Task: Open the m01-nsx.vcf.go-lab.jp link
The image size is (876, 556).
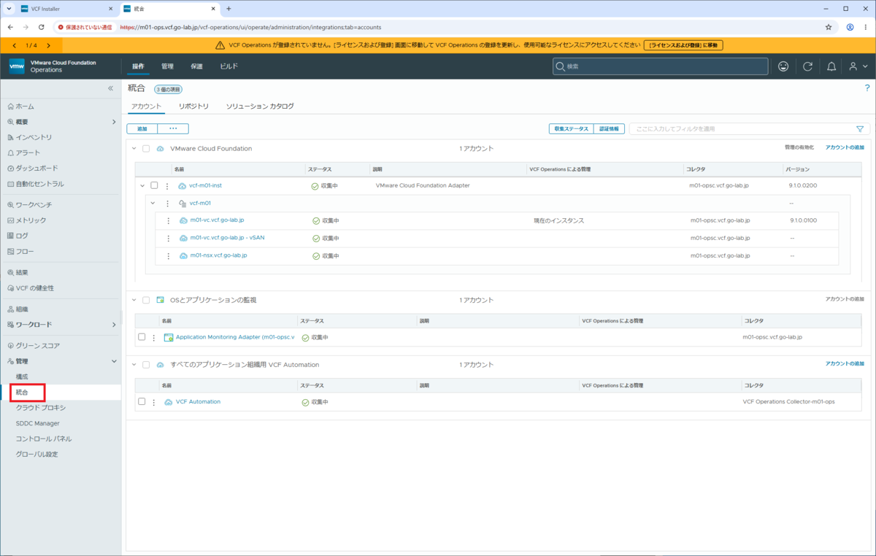Action: click(218, 255)
